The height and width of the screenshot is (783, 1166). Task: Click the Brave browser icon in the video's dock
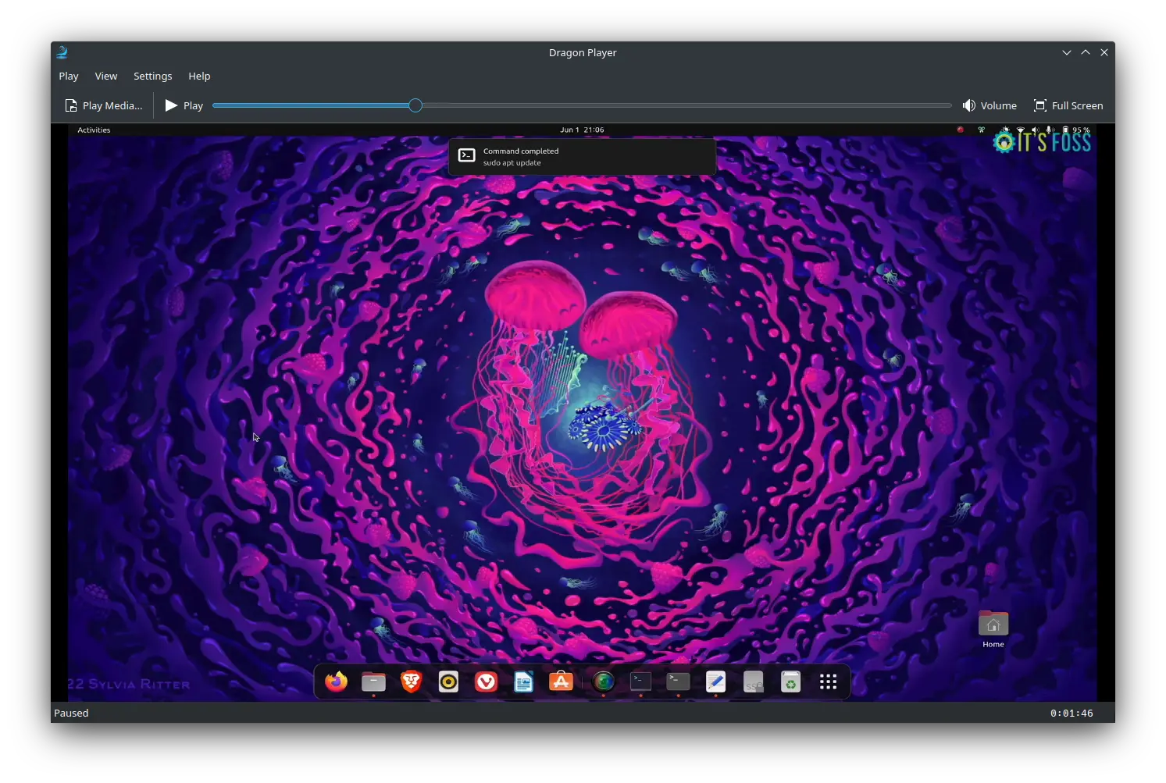(411, 682)
